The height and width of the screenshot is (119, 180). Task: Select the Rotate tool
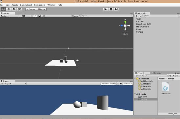[14, 9]
